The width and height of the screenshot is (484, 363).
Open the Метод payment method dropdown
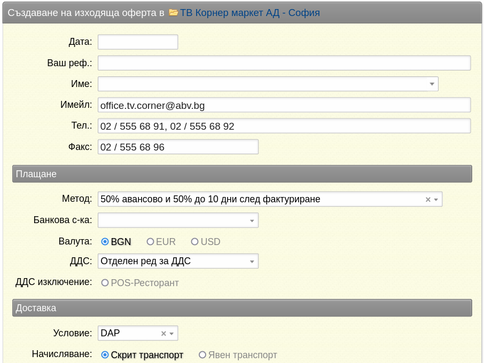tap(270, 199)
